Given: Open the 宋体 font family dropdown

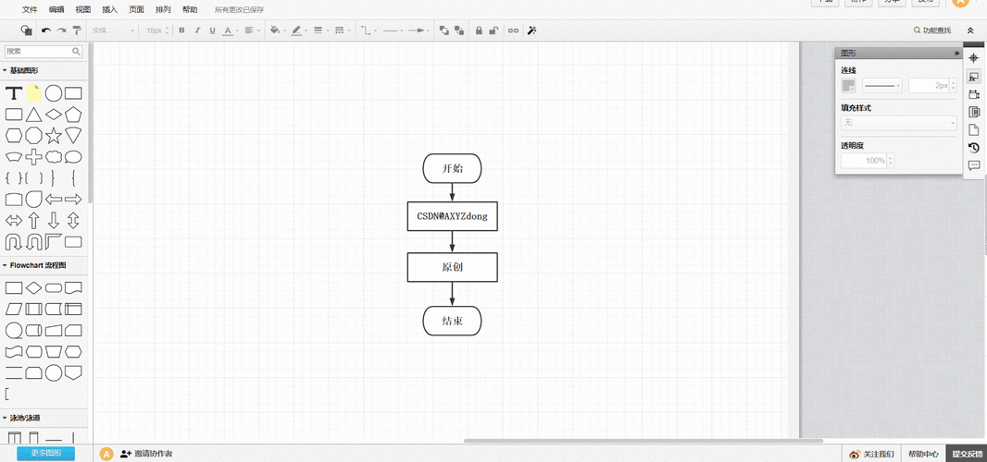Looking at the screenshot, I should point(113,30).
